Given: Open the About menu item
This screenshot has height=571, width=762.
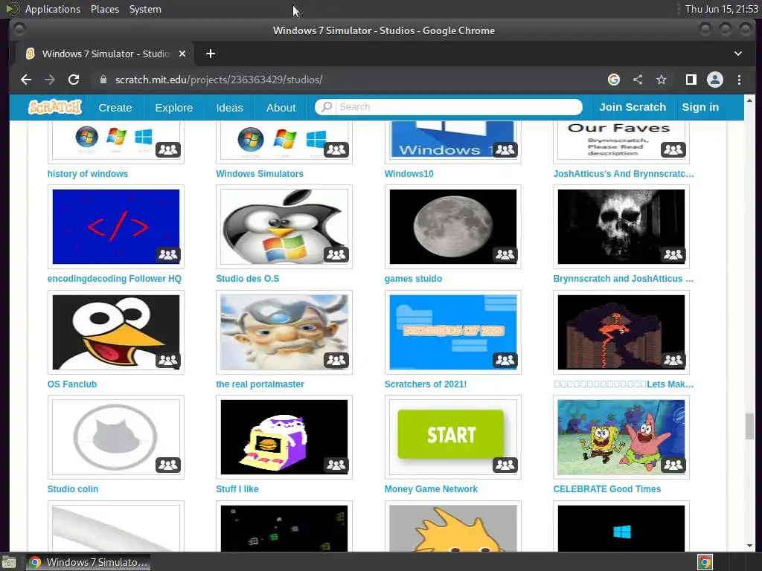Looking at the screenshot, I should point(281,107).
